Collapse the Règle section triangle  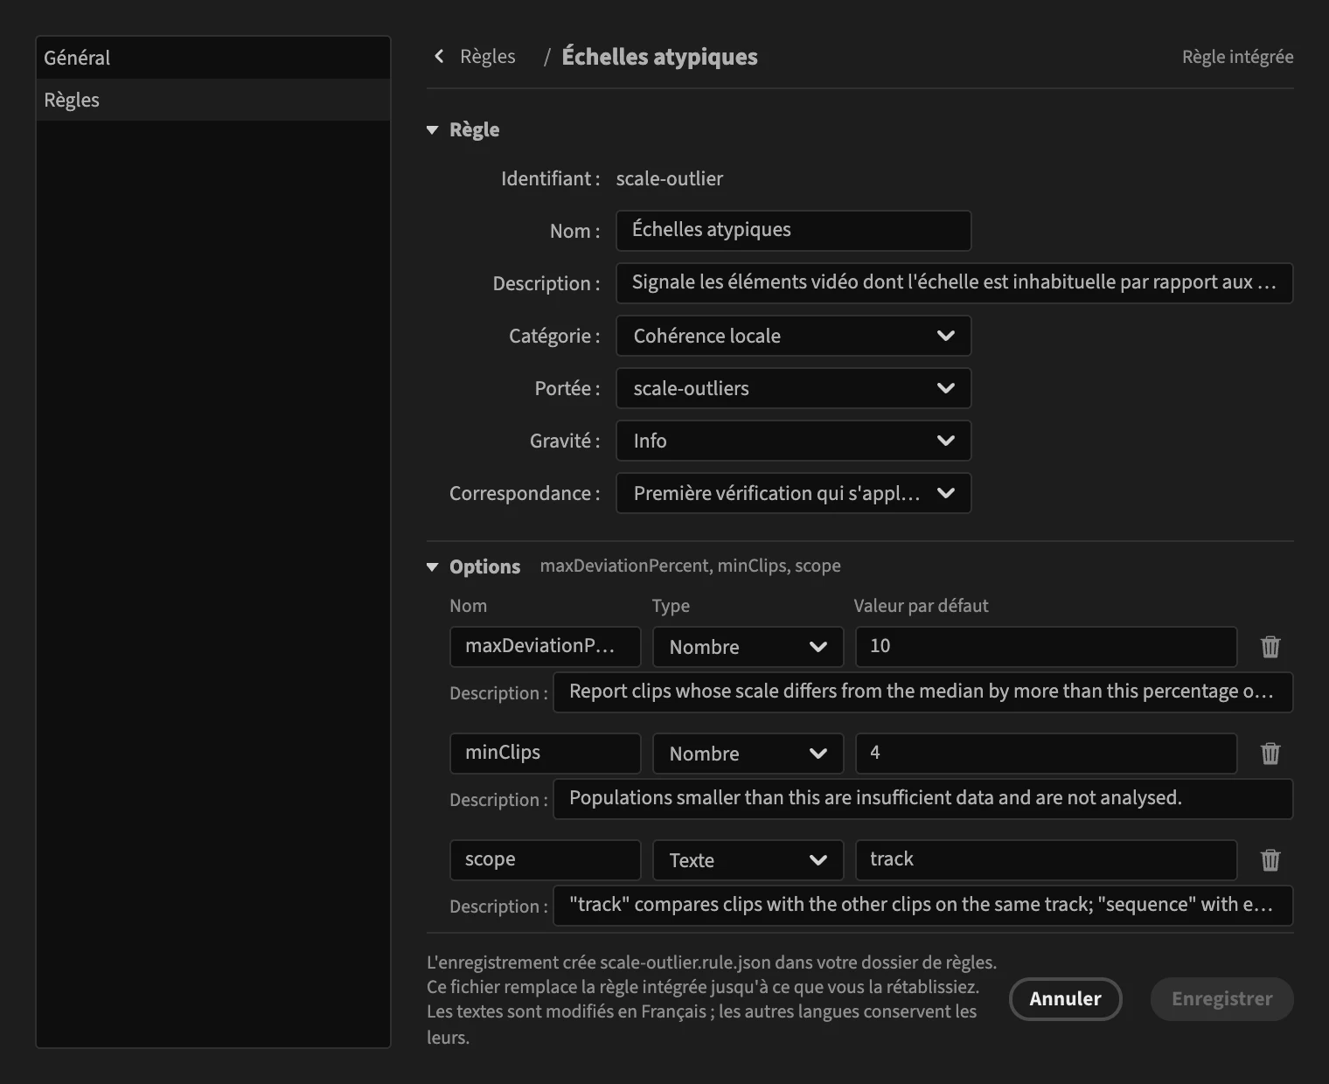[x=432, y=130]
